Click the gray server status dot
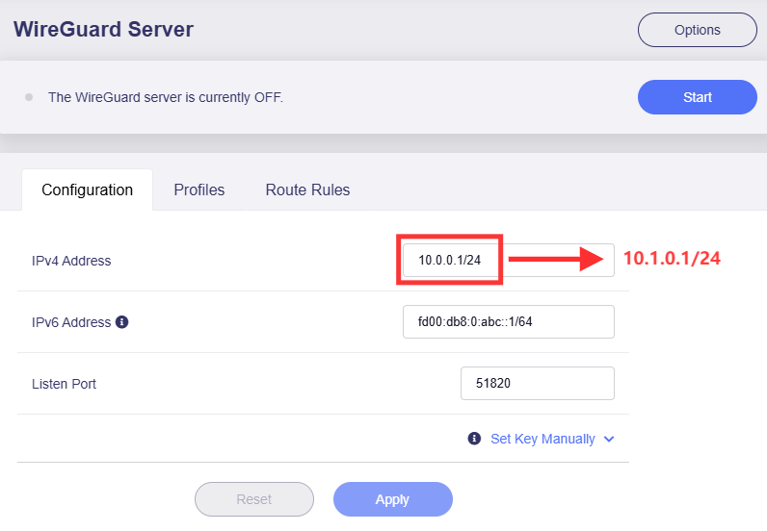This screenshot has height=531, width=767. 29,97
